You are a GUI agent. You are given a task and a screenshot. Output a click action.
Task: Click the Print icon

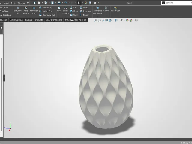pyautogui.click(x=59, y=3)
